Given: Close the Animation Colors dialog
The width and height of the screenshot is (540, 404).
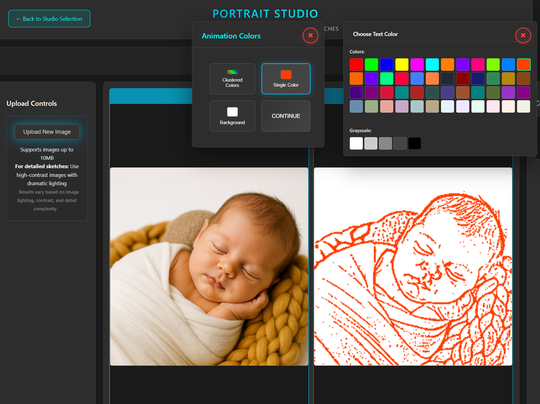Looking at the screenshot, I should point(310,35).
